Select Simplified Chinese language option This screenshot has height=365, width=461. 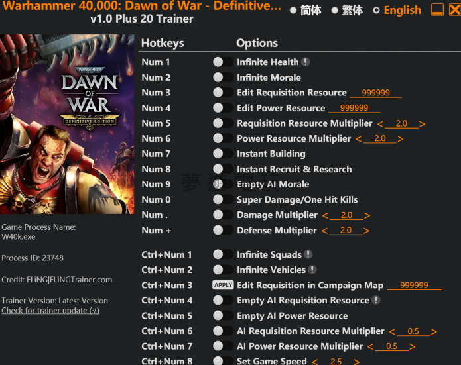pyautogui.click(x=306, y=11)
